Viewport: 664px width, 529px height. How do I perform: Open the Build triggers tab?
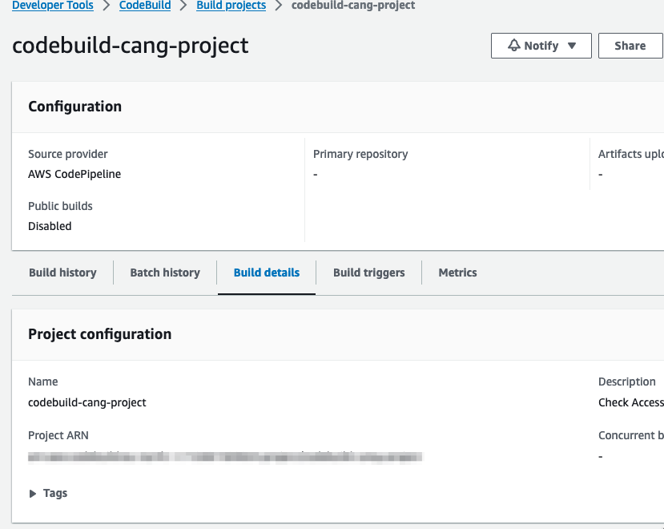click(x=368, y=272)
